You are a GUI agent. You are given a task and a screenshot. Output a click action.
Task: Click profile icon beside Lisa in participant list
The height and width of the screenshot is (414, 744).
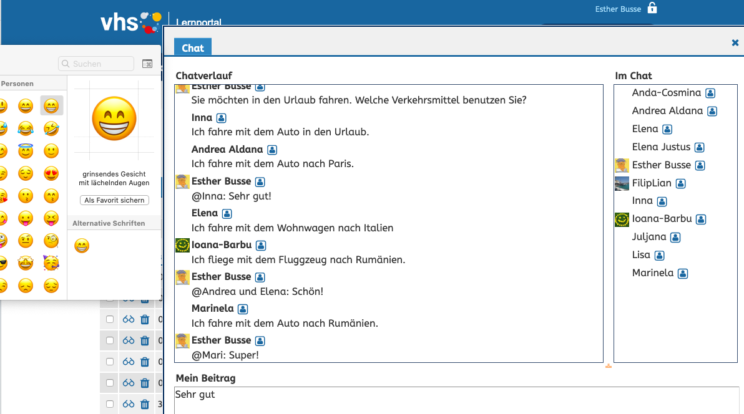pyautogui.click(x=659, y=256)
